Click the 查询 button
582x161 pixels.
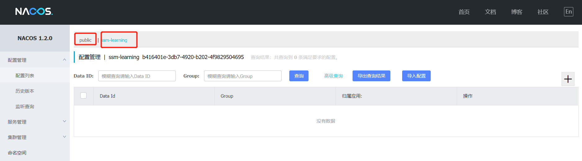click(x=299, y=76)
